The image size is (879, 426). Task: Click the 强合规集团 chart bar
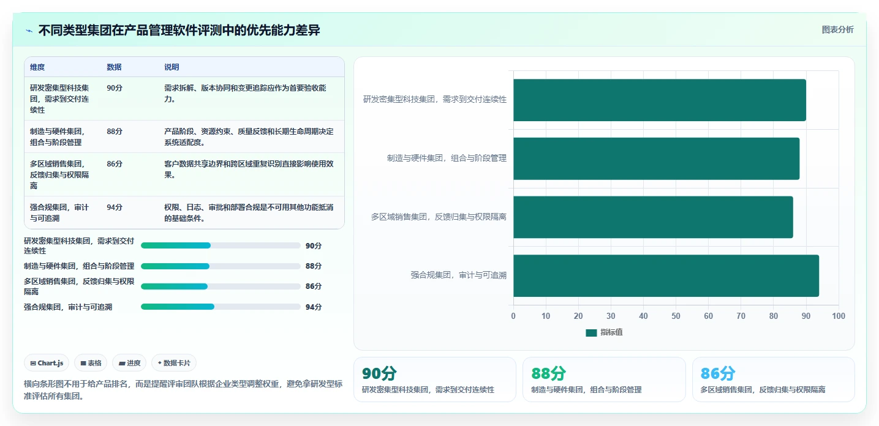[x=666, y=276]
